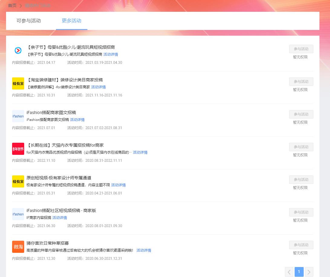Screen dimensions: 330x277
Task: Click description 高质量的种草内容审核通过后 text
Action: 80,250
